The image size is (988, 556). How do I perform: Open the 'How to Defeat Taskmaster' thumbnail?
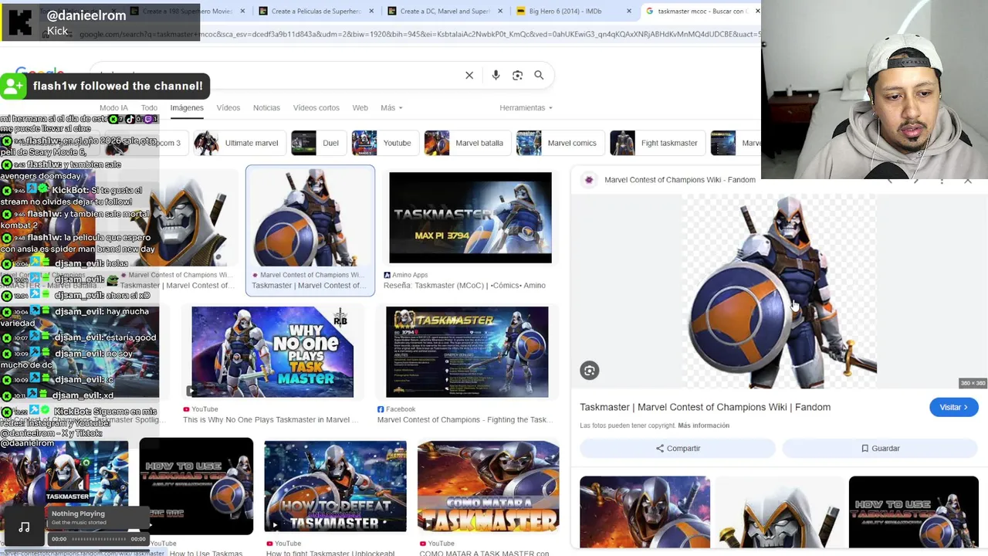(335, 486)
